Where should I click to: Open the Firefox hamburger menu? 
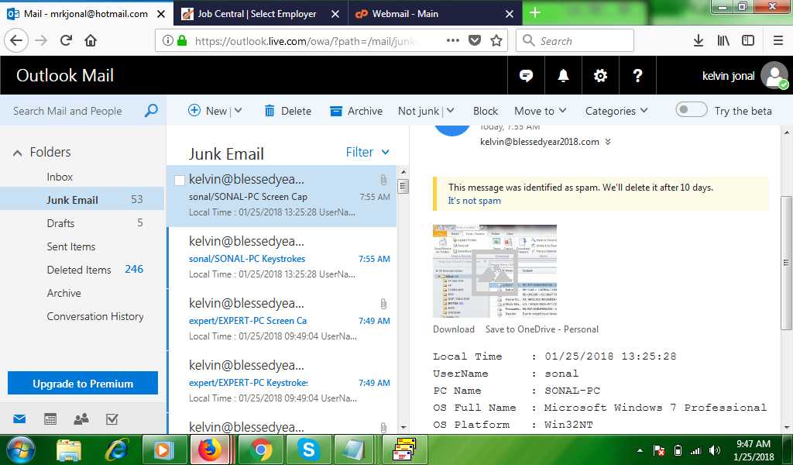(x=778, y=40)
